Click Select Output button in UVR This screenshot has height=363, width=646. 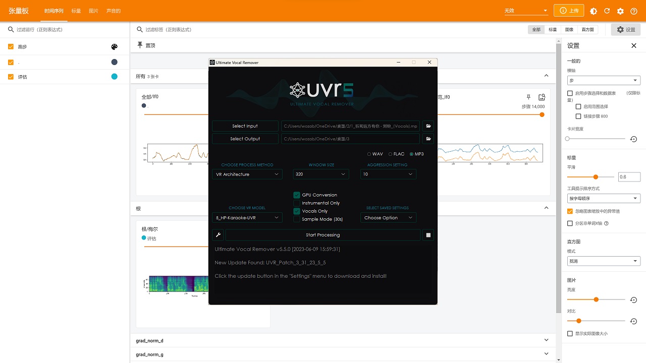tap(245, 139)
